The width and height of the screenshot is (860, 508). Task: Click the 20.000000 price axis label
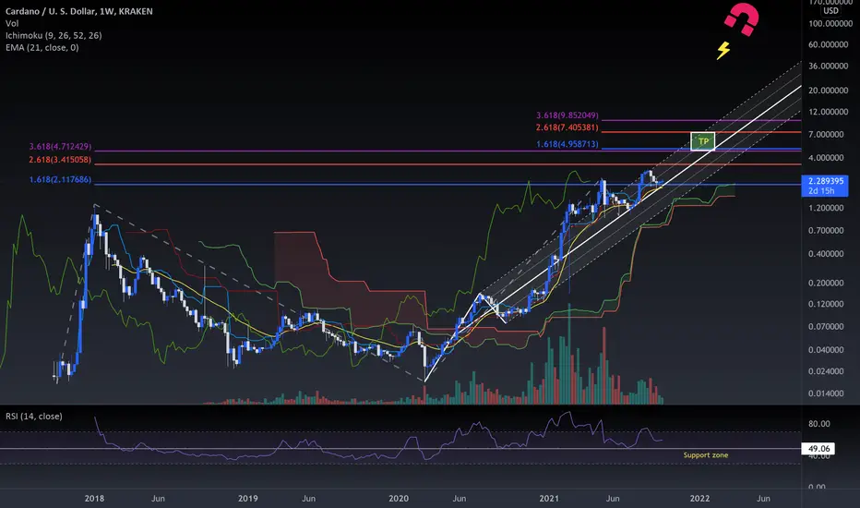point(829,91)
